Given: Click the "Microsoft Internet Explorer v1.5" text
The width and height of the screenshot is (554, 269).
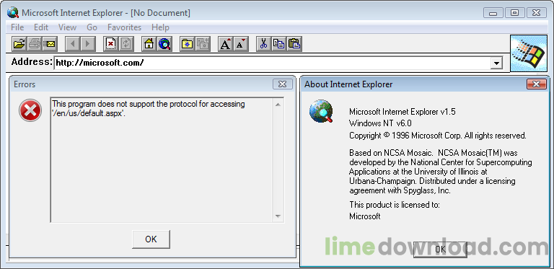Looking at the screenshot, I should [x=403, y=112].
